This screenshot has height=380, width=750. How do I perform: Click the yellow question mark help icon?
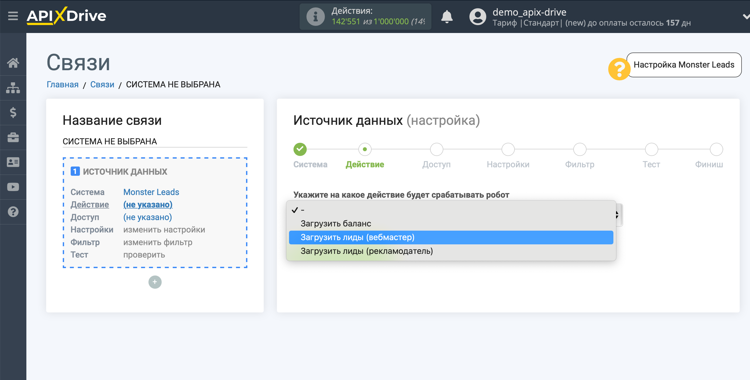point(619,69)
